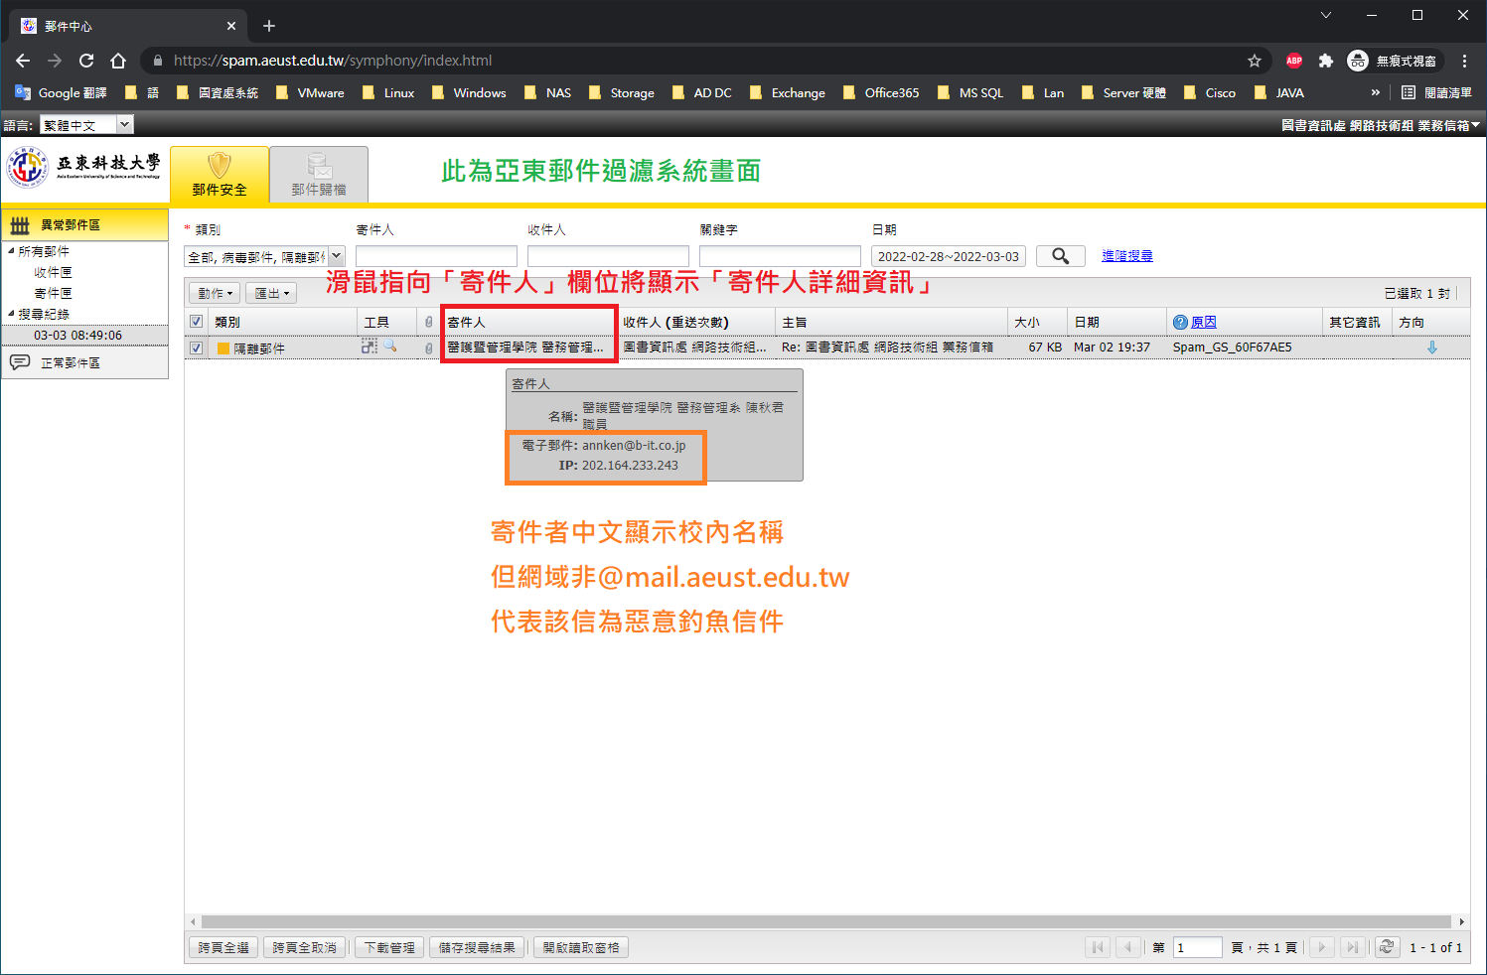Click the release-mail tool icon in quarantined row
1487x975 pixels.
(370, 347)
